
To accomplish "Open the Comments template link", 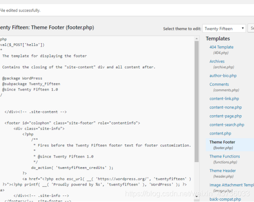I will [219, 84].
